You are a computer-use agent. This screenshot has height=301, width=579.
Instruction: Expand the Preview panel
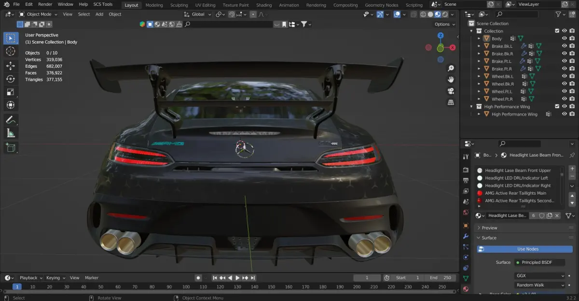point(489,228)
